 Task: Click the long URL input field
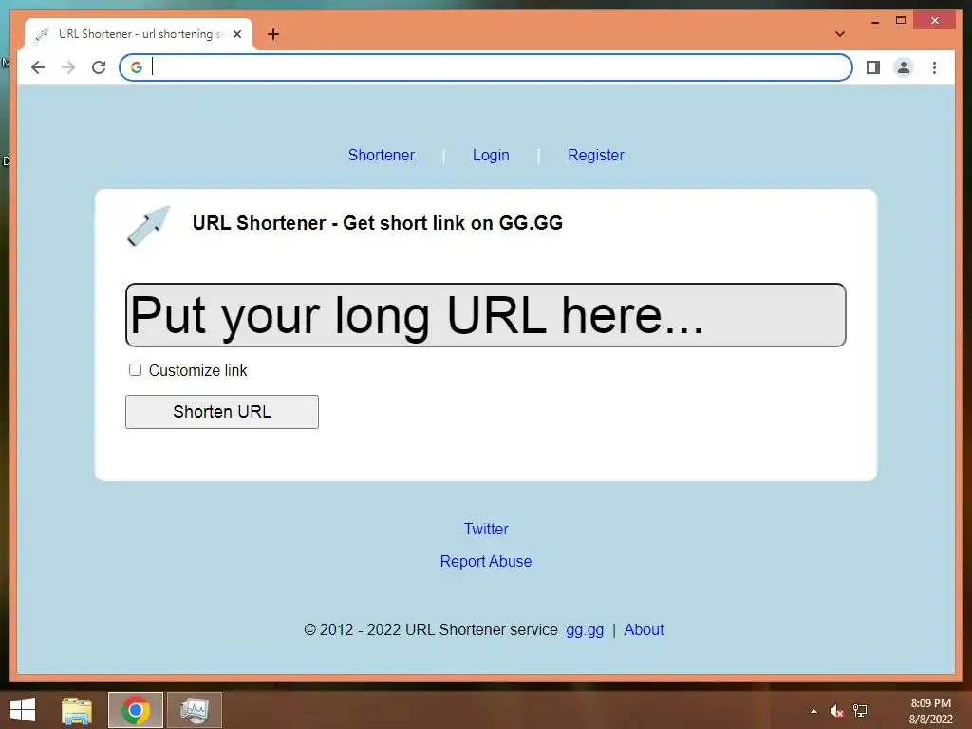point(485,315)
